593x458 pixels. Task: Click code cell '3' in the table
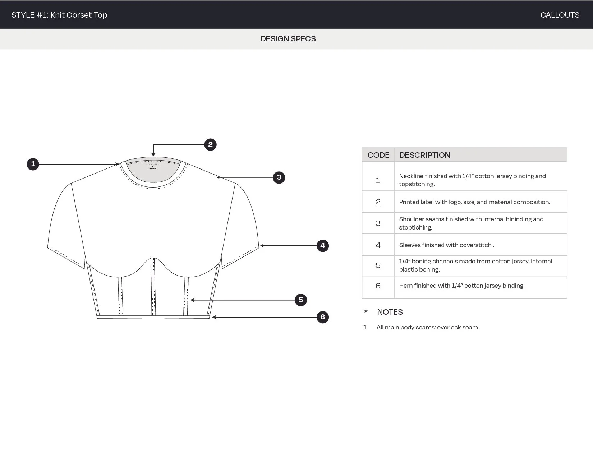[378, 223]
